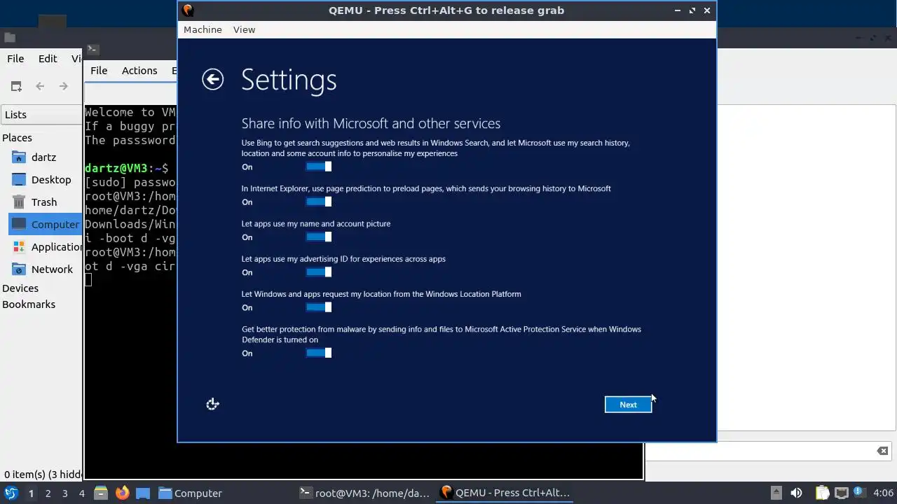Launch Firefox from the taskbar panel
Image resolution: width=897 pixels, height=504 pixels.
pos(122,493)
